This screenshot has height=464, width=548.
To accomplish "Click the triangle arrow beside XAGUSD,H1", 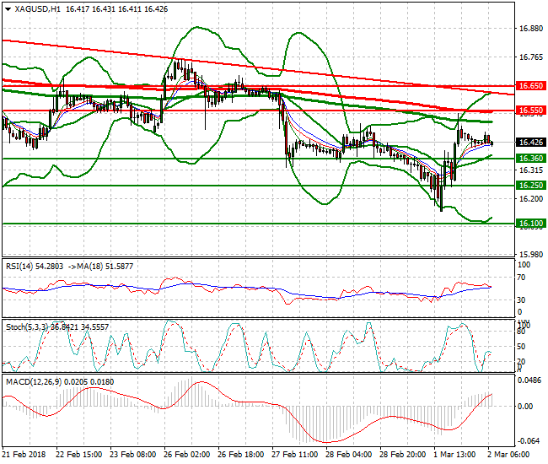I will pos(8,9).
